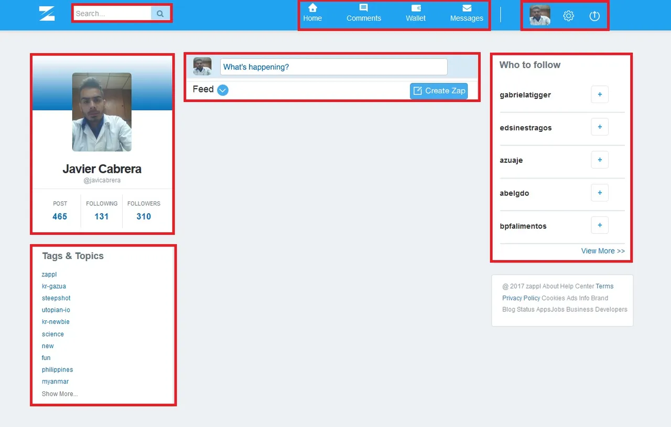Click the Developers footer link

pos(611,310)
